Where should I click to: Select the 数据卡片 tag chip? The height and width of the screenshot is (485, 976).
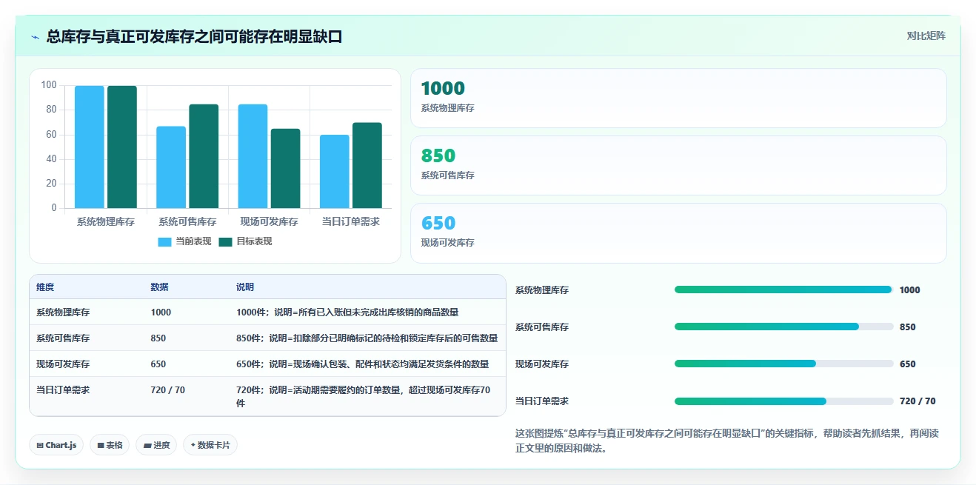(x=210, y=445)
